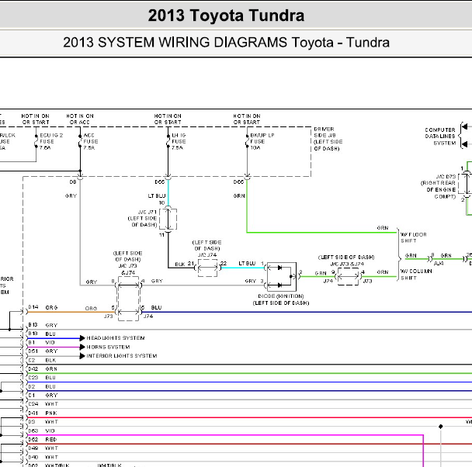Click the 'W/ COLUMN SHIFT' label
Screen dimensions: 472x467
tap(416, 275)
